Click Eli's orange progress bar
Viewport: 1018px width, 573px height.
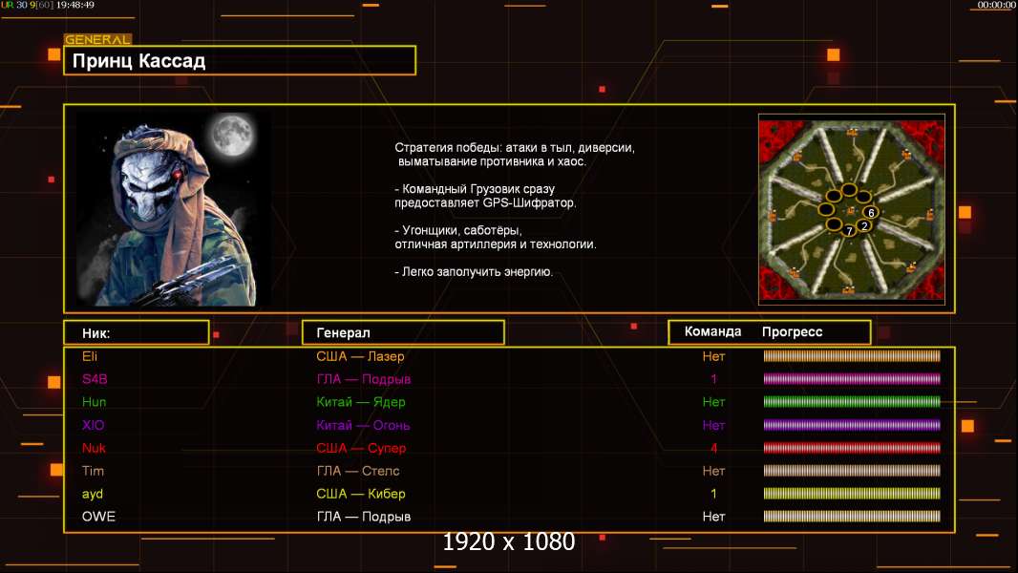[852, 356]
